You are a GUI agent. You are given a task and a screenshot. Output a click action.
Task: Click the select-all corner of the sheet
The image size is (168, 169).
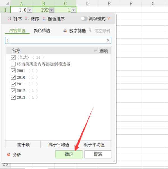[7, 4]
